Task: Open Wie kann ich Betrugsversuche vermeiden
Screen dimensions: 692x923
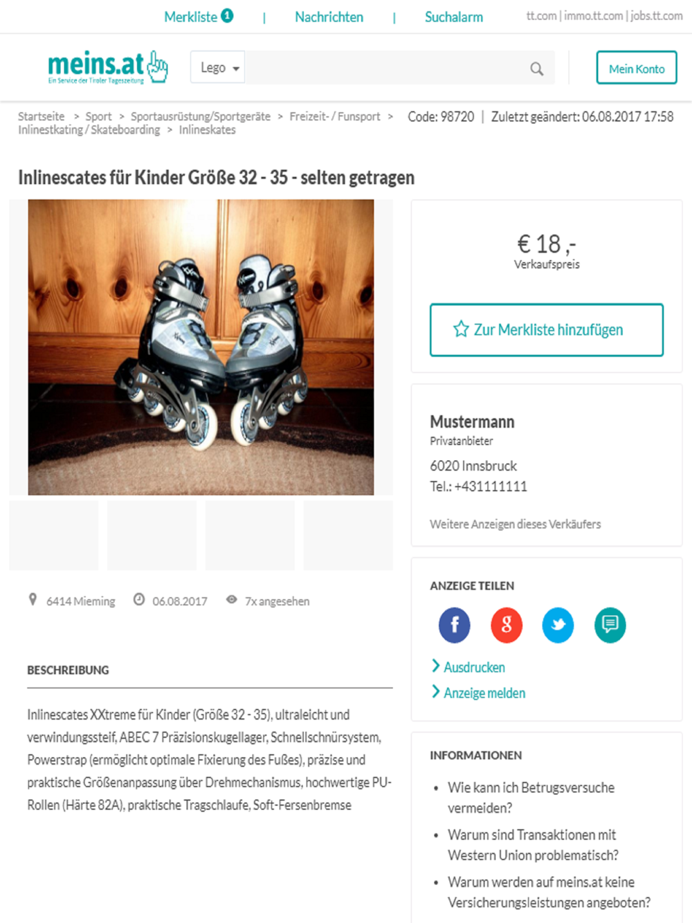Action: click(x=531, y=798)
